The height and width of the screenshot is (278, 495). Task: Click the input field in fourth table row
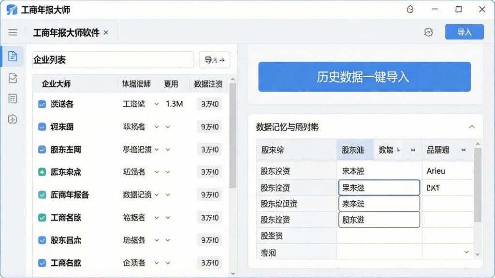coord(379,220)
